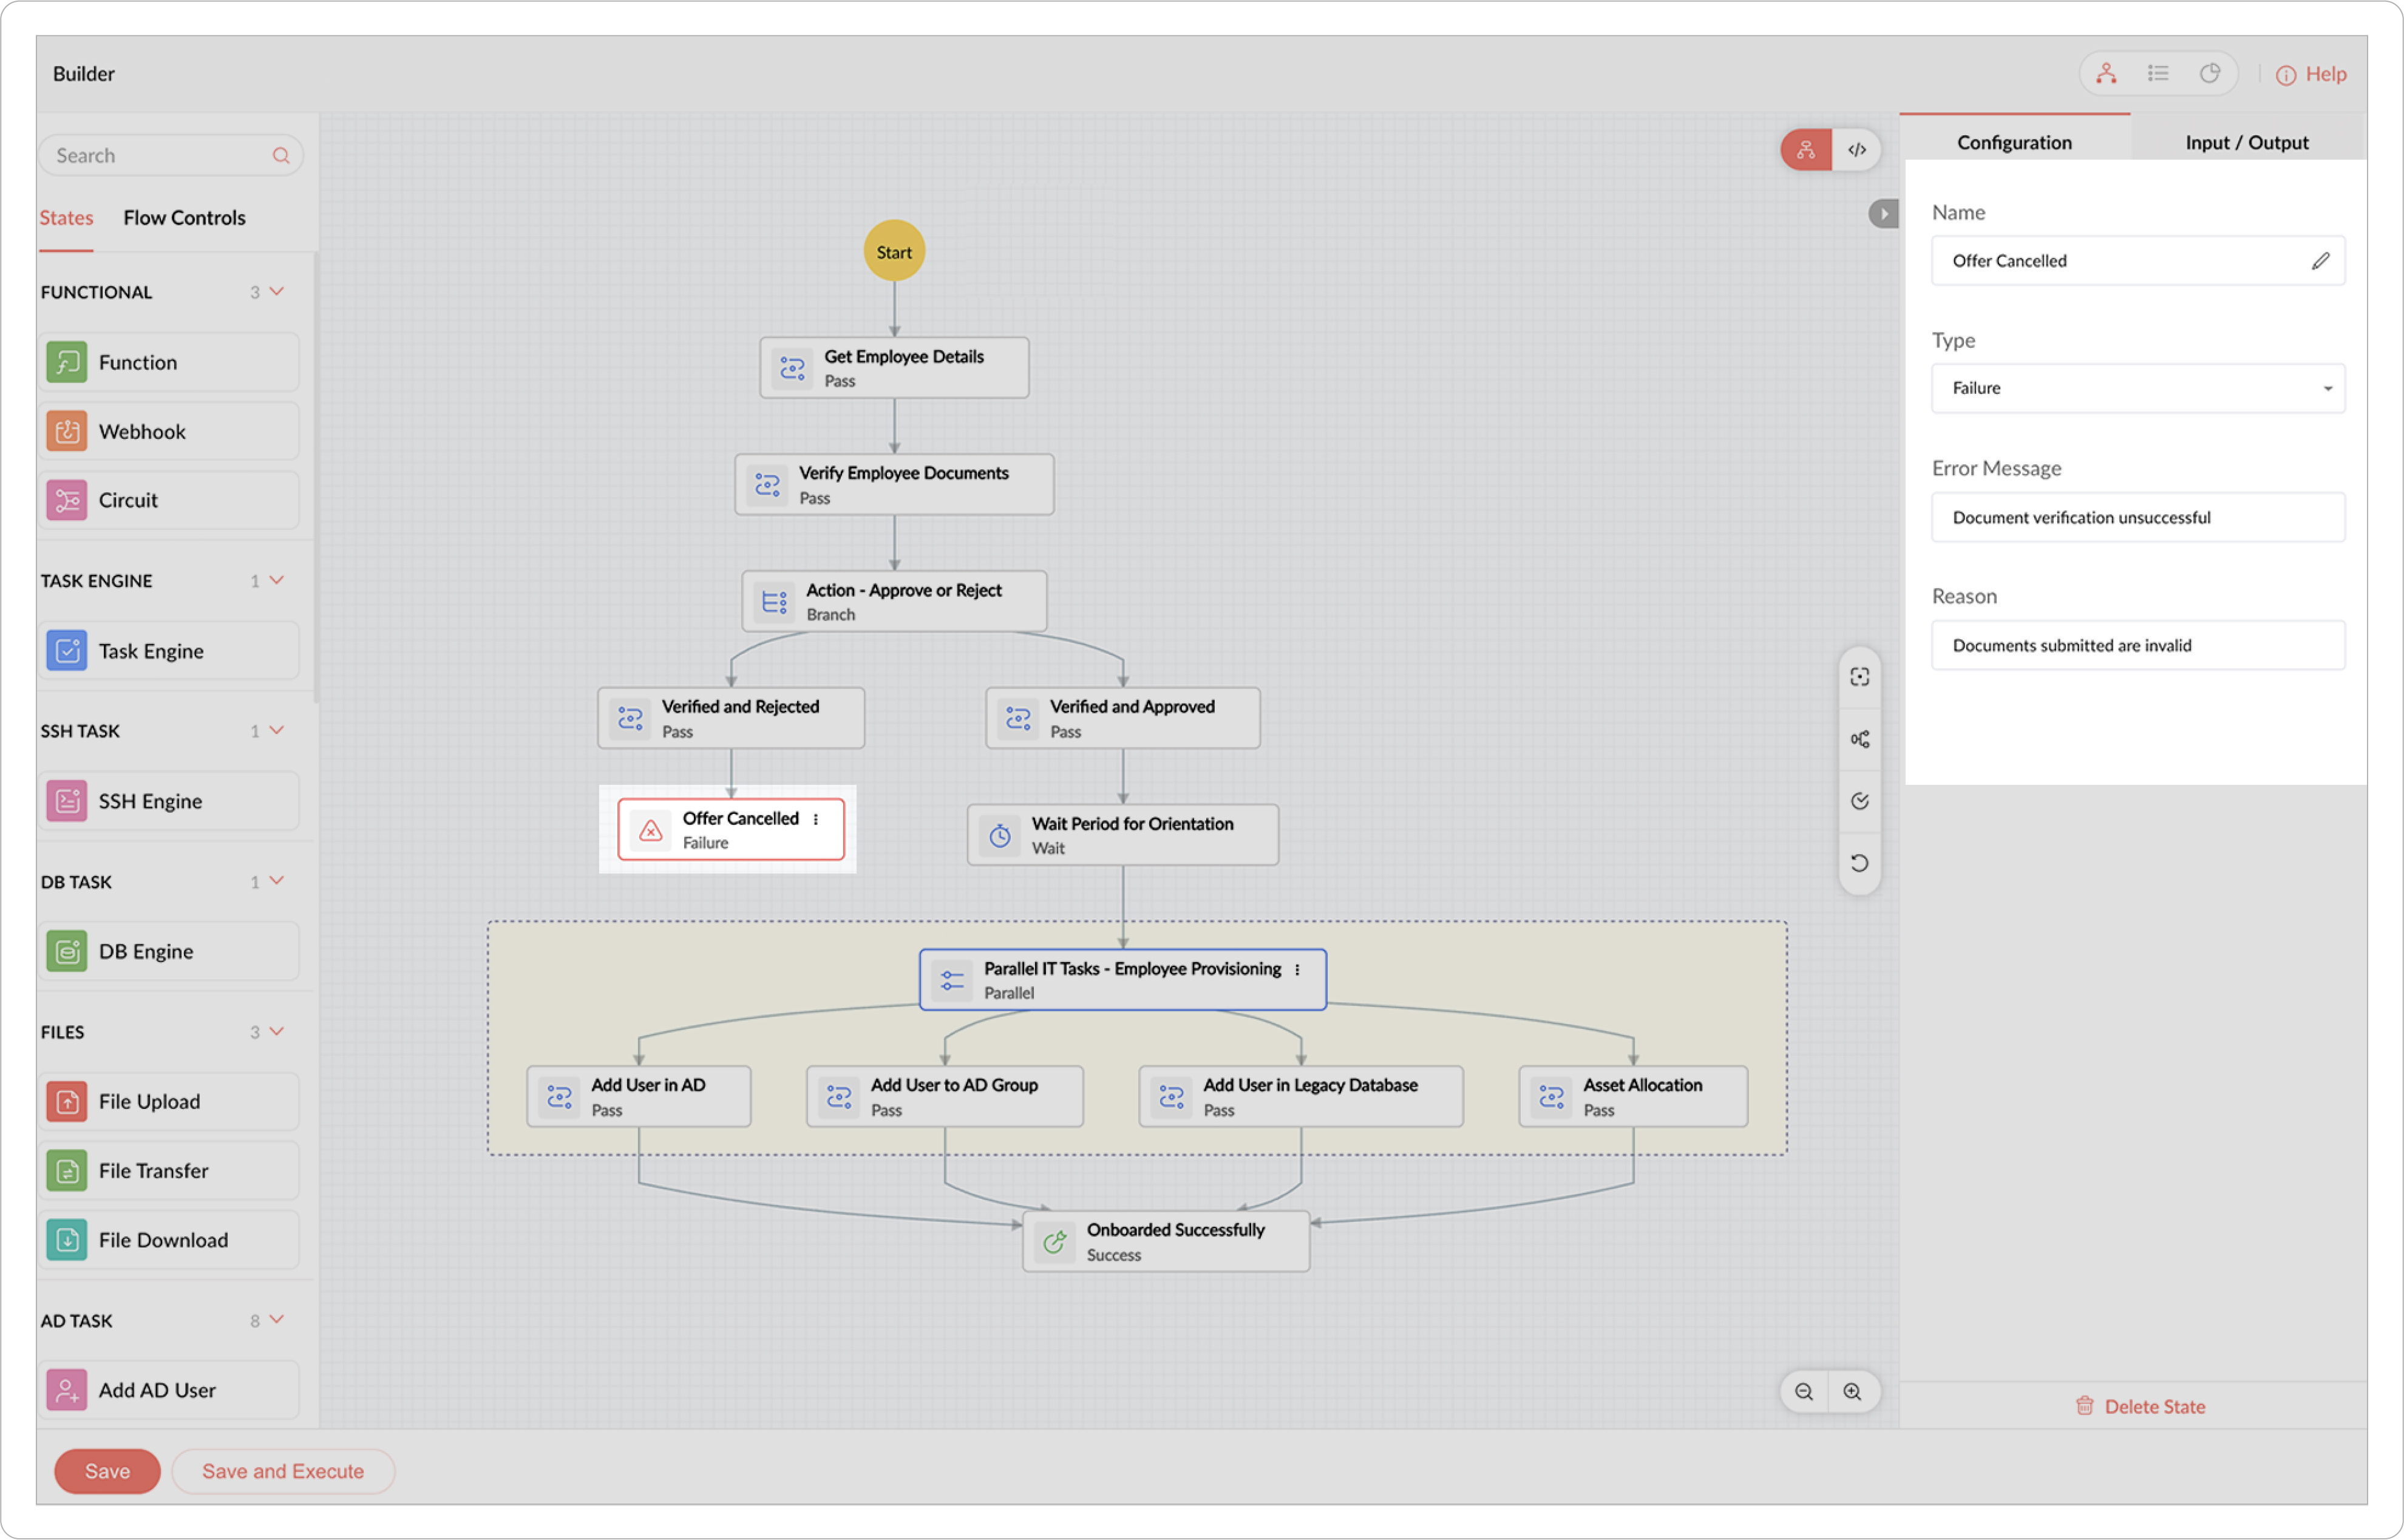The width and height of the screenshot is (2404, 1540).
Task: Switch to diagram view toggle
Action: pyautogui.click(x=1806, y=150)
